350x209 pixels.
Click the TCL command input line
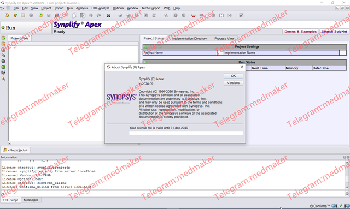[173, 193]
